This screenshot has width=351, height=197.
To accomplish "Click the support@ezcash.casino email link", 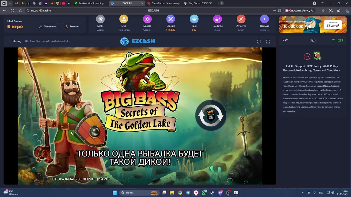I will (328, 86).
